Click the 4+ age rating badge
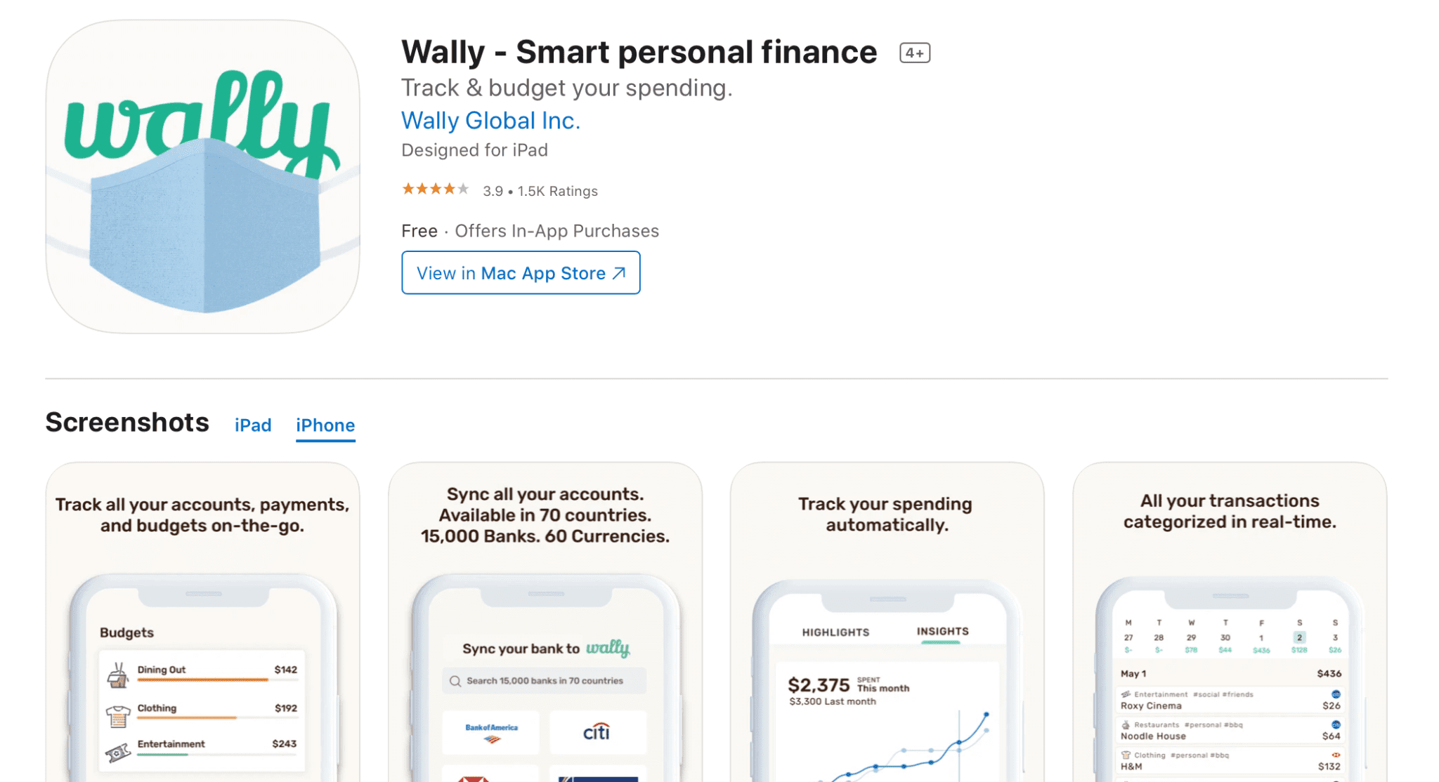The width and height of the screenshot is (1439, 782). pyautogui.click(x=914, y=52)
